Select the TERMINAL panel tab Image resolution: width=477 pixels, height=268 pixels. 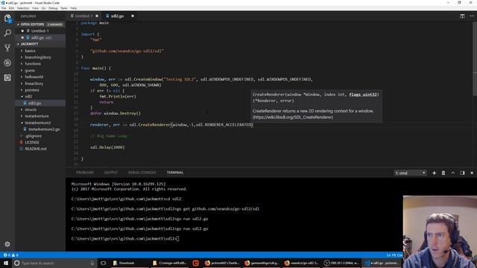pyautogui.click(x=175, y=173)
